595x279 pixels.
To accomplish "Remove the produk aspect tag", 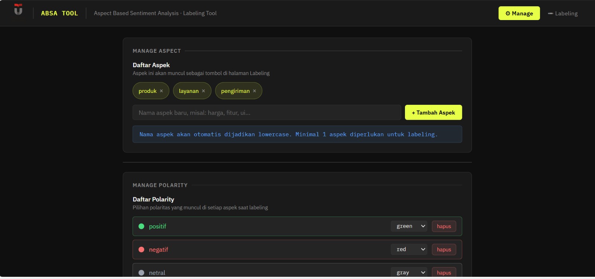I will coord(161,91).
